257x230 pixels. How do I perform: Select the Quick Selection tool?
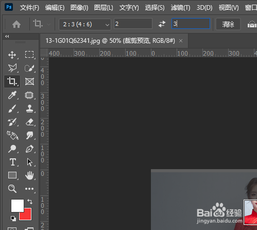pyautogui.click(x=29, y=68)
